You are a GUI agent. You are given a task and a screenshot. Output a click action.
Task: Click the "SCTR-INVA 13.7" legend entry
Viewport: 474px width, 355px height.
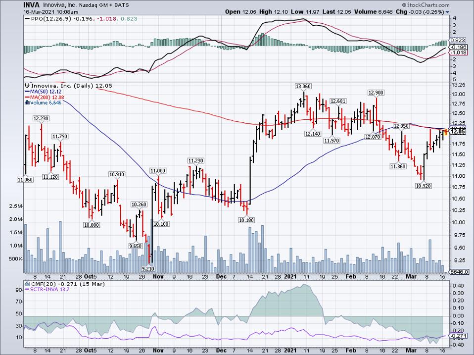coord(50,289)
